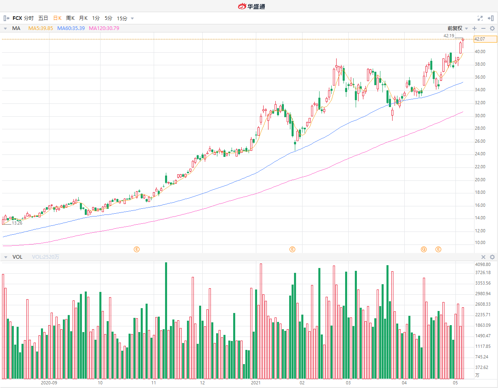This screenshot has width=498, height=388.
Task: Select the 月K monthly chart
Action: tap(83, 18)
